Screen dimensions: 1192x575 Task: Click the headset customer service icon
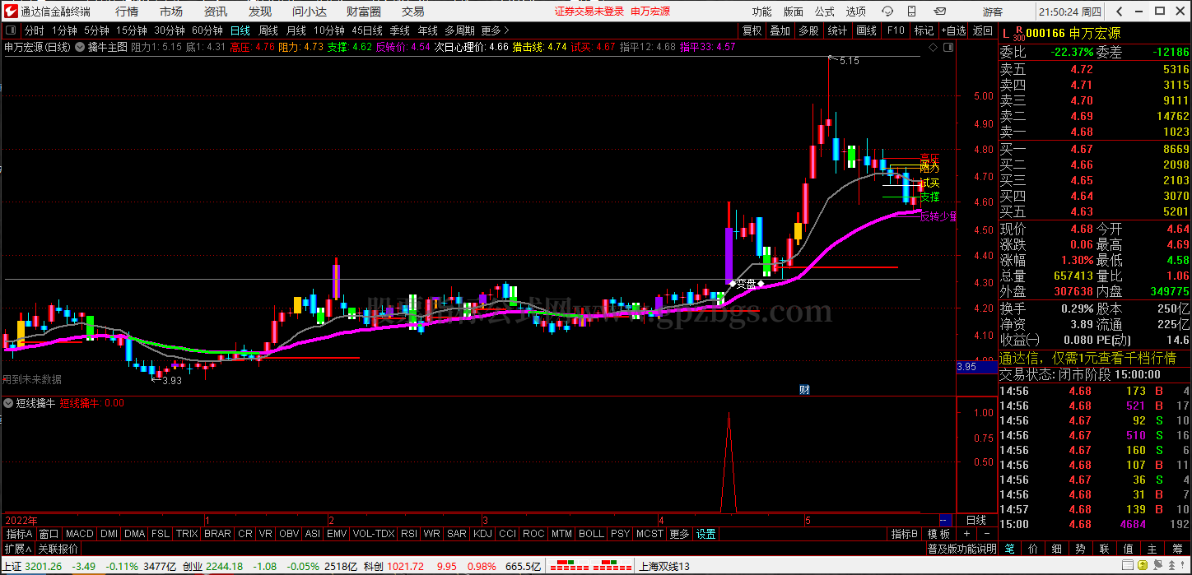pos(887,12)
